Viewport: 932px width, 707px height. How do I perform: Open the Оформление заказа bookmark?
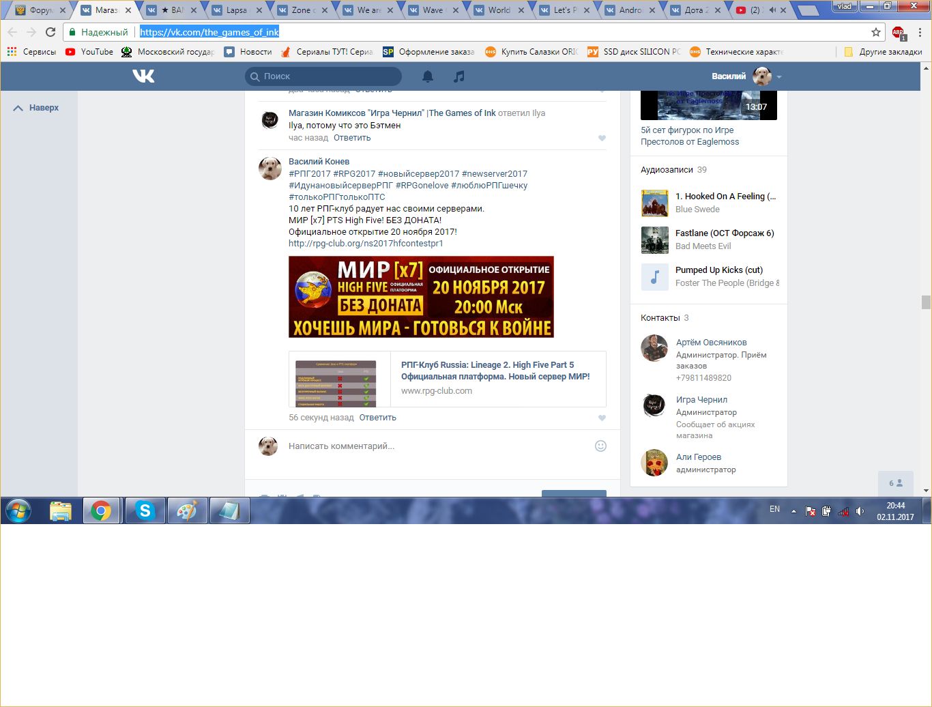click(x=428, y=52)
